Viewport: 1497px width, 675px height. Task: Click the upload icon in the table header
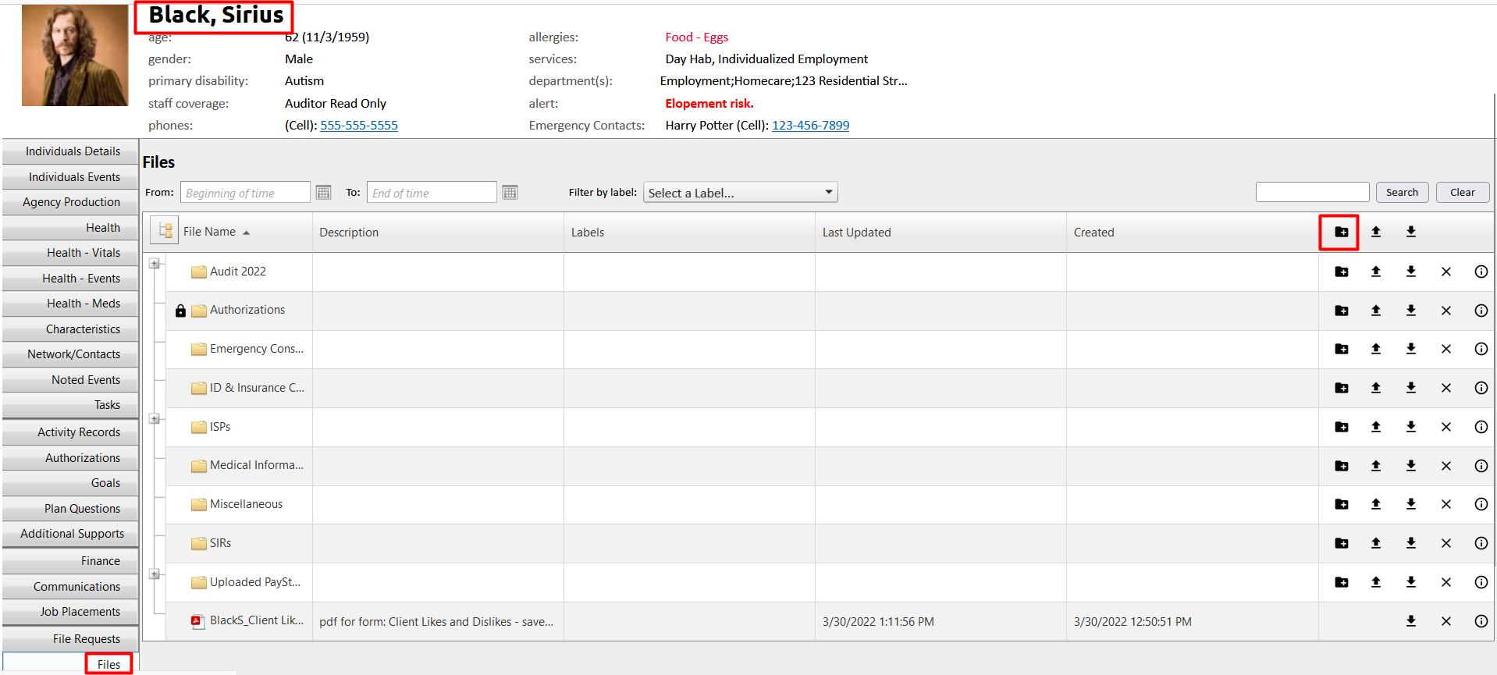[1376, 232]
